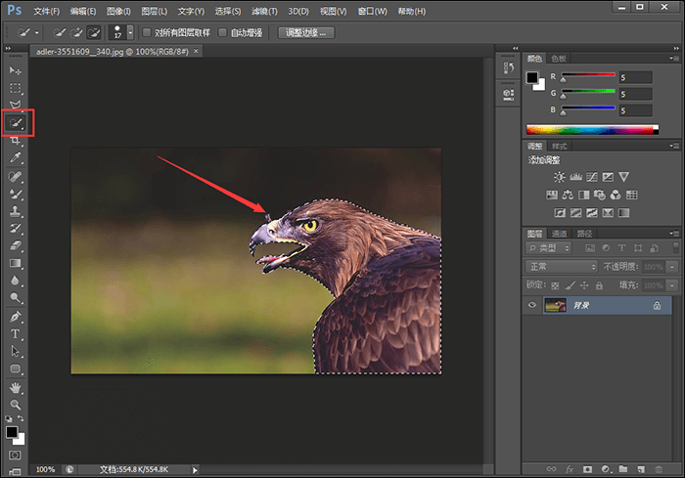Toggle lock all padlock in lock row

click(599, 285)
